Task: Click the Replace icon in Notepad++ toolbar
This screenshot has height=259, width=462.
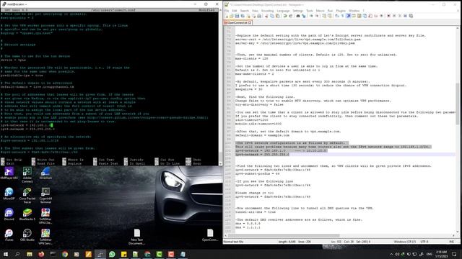Action: point(303,16)
